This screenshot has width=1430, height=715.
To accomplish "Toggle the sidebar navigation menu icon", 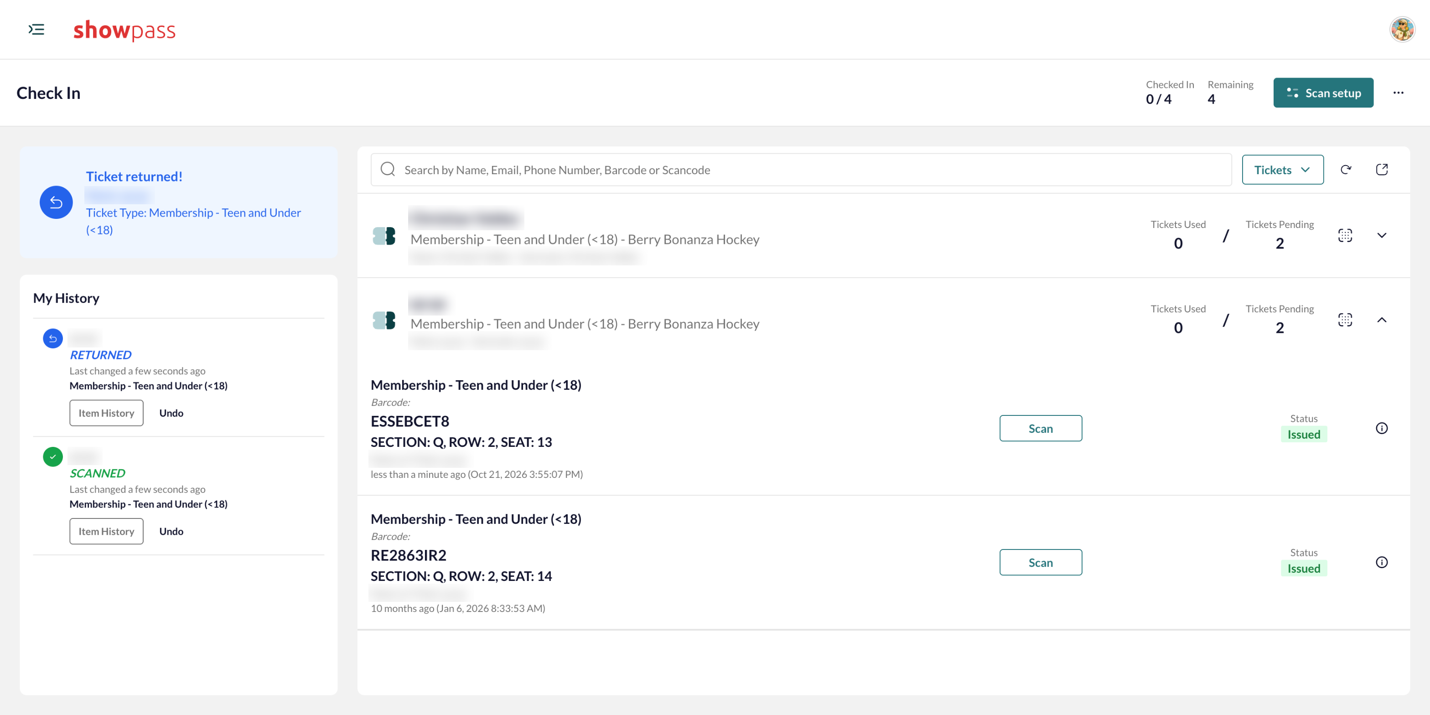I will click(x=36, y=30).
